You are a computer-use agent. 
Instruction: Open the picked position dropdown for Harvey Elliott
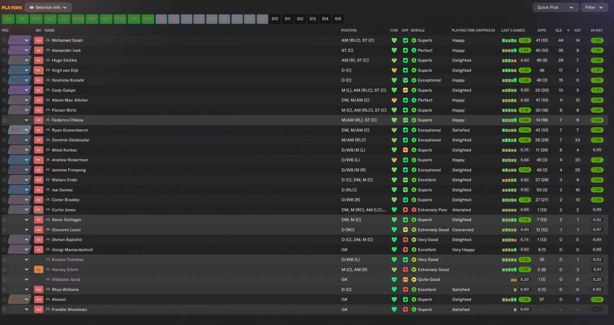pos(27,270)
